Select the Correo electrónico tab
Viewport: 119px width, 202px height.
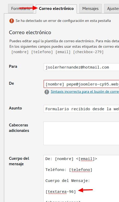56,9
